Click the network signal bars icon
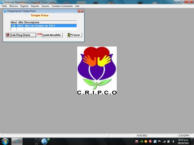The height and width of the screenshot is (145, 194). coord(164,141)
